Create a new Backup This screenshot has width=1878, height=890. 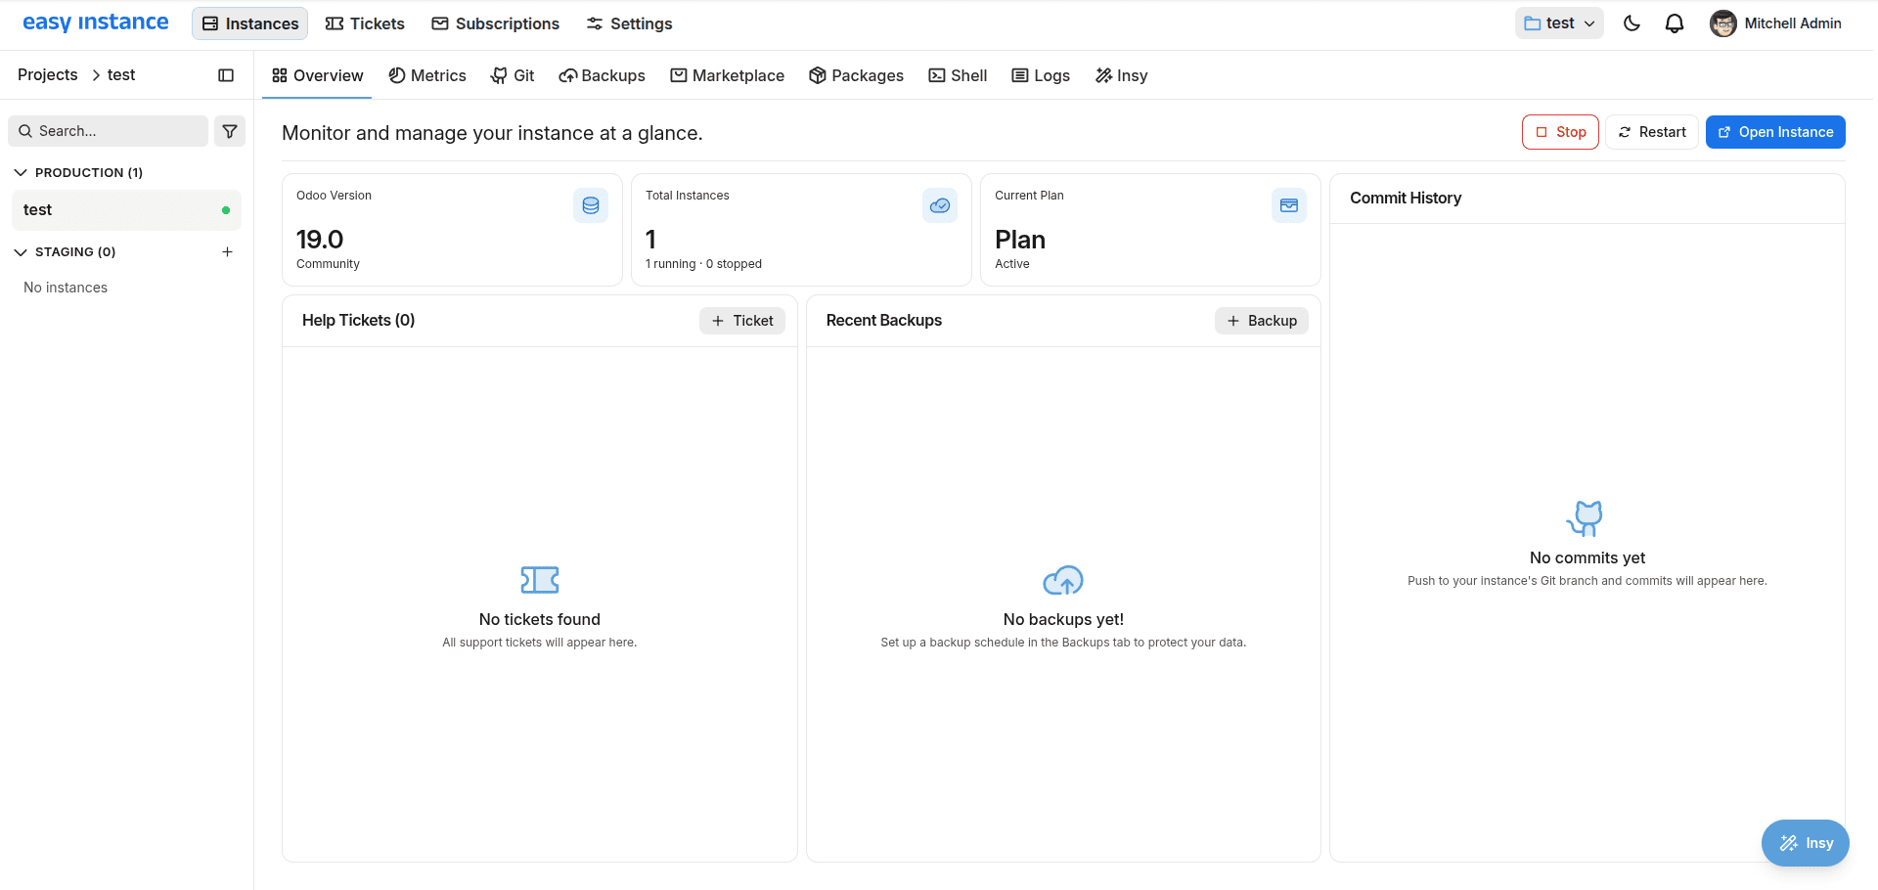pyautogui.click(x=1262, y=321)
